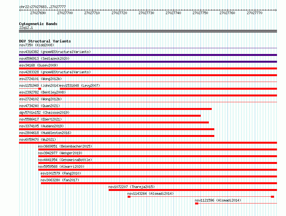
Task: Select the nsv1072207 Thareja2015 red bar
Action: tap(193, 190)
